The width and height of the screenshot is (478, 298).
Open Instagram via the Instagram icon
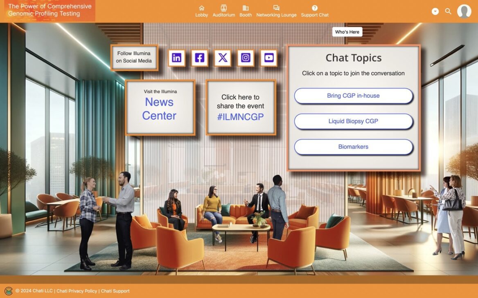[245, 58]
